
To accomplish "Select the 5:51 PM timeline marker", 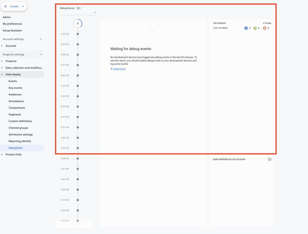I will tap(78, 127).
